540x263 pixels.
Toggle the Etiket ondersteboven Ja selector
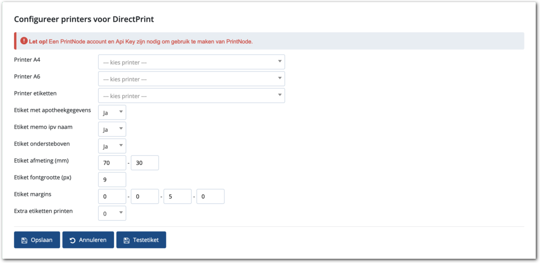coord(112,146)
